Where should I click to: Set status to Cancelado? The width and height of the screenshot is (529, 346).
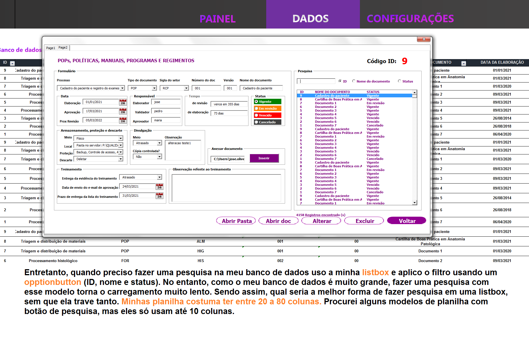tap(268, 122)
